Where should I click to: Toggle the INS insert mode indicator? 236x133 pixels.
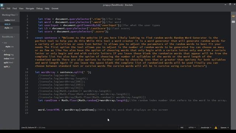click(x=182, y=127)
